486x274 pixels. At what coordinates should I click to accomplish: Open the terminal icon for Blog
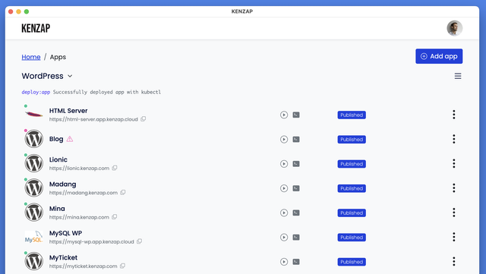[296, 140]
